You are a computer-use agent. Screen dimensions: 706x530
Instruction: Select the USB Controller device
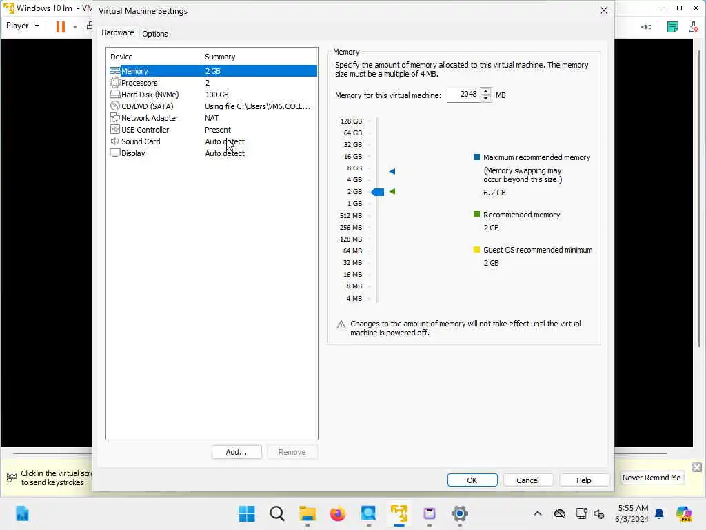click(x=213, y=129)
